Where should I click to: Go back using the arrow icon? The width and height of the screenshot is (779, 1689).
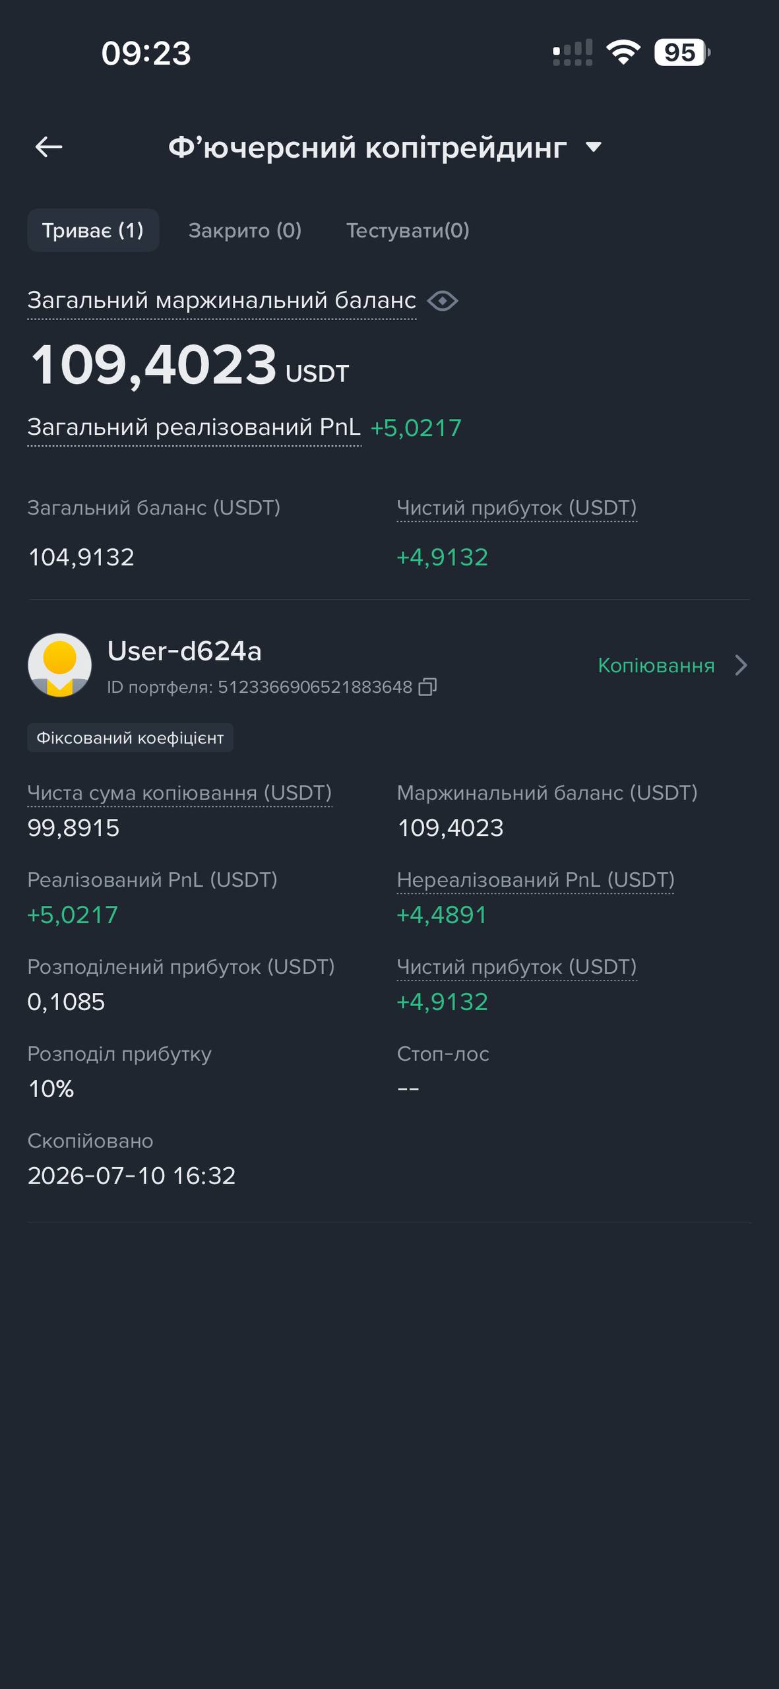click(x=48, y=146)
